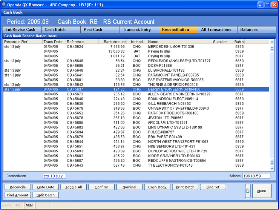The width and height of the screenshot is (279, 210).
Task: Select the DCSA-P01686 row
Action: click(136, 66)
